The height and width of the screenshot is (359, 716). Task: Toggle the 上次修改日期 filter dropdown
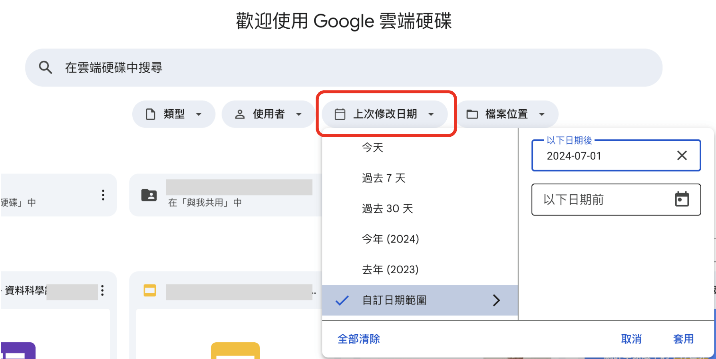point(385,114)
